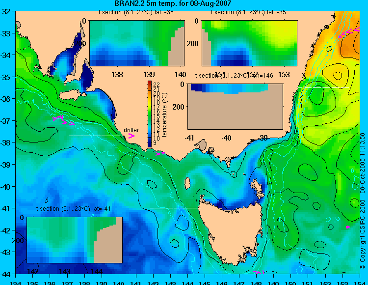Click '143' on the lat=-41 inset axis
This screenshot has height=285, width=368.
[x=65, y=271]
